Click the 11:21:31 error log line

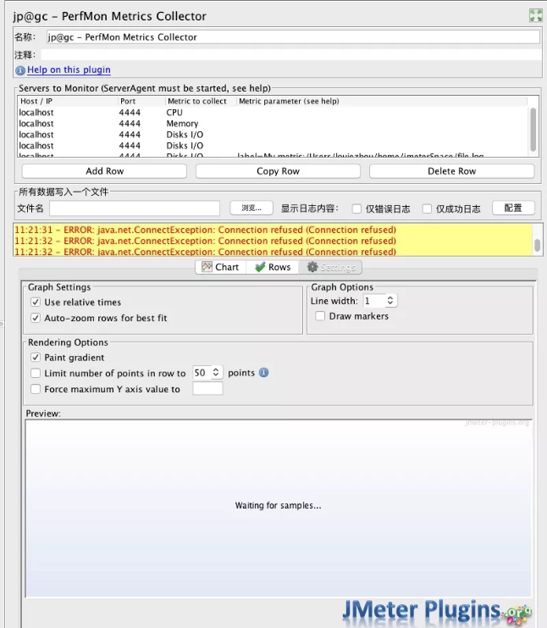click(205, 230)
